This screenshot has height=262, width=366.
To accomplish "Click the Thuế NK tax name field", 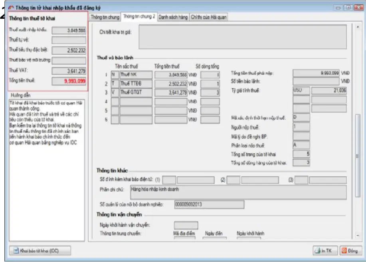I will coord(136,75).
